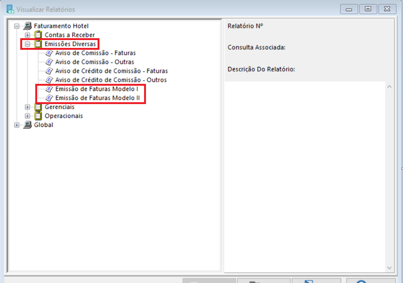Click the Emissões Diversas clipboard icon
403x283 pixels.
point(38,44)
